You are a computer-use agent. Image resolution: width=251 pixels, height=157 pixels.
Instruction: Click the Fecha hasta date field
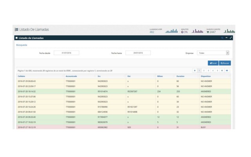tap(138, 53)
